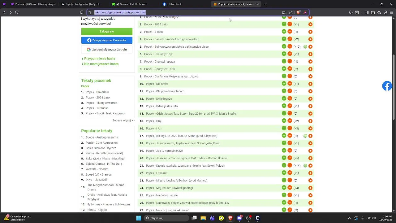The height and width of the screenshot is (223, 396).
Task: Upvote the song Popek - 2024 Lato
Action: pos(284,24)
